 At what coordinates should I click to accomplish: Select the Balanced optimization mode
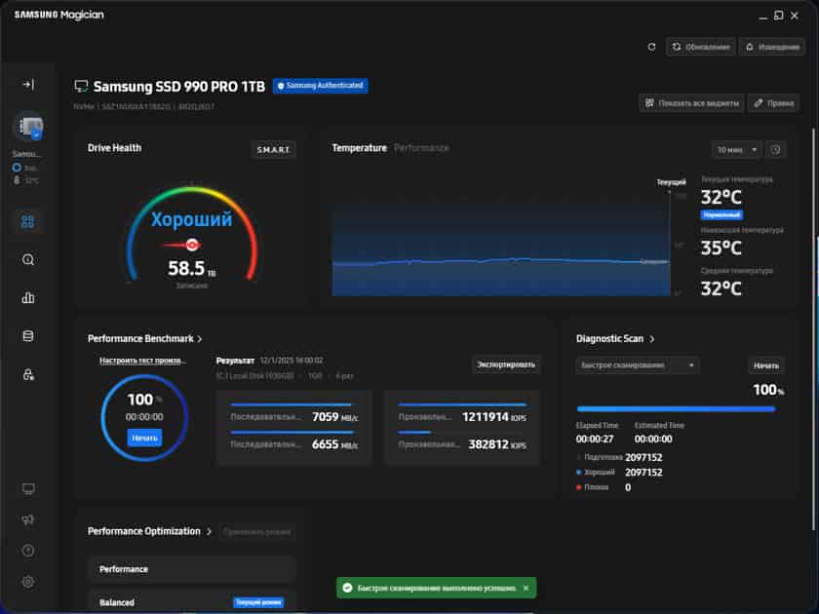192,602
